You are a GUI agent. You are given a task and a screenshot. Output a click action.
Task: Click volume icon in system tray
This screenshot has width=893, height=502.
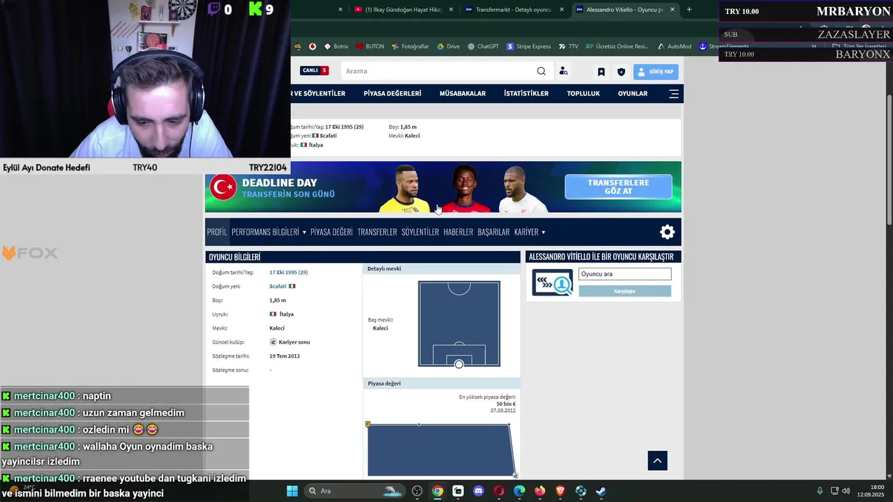[846, 491]
